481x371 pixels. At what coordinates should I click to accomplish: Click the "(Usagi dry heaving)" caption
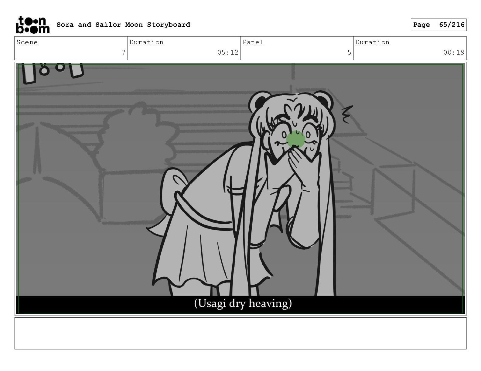[x=243, y=303]
